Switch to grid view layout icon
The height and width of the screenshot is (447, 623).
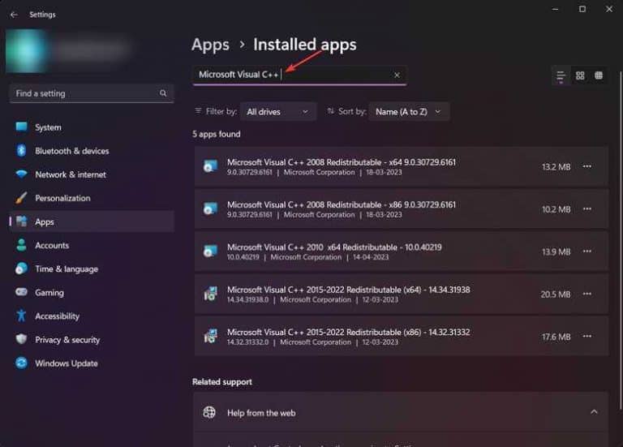(580, 75)
